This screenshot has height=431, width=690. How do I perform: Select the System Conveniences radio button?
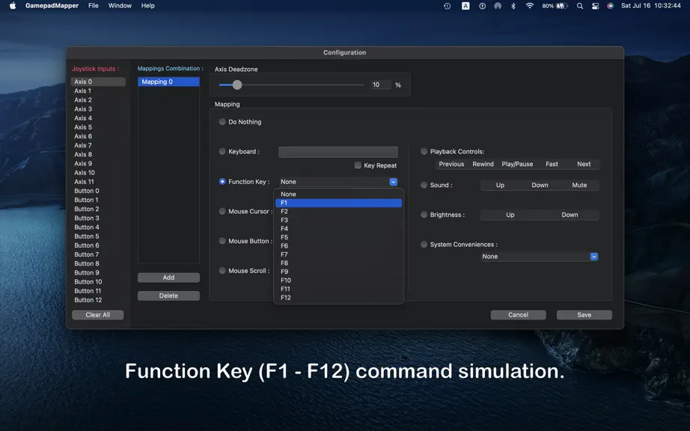(x=424, y=244)
